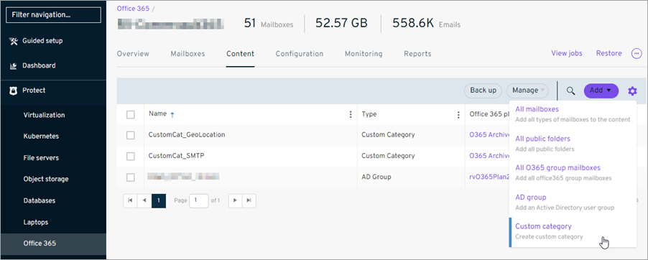Open O365 Archive plan link for CustomCat_SMTP
This screenshot has height=260, width=648.
click(489, 156)
